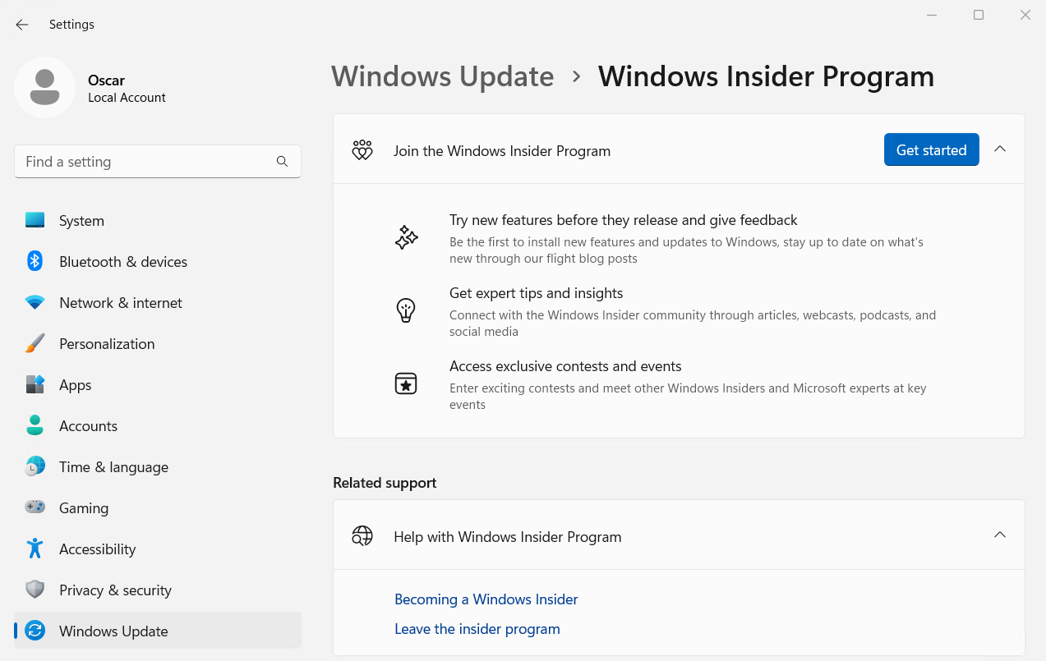Select Windows Update in the sidebar
Image resolution: width=1046 pixels, height=661 pixels.
click(x=113, y=631)
